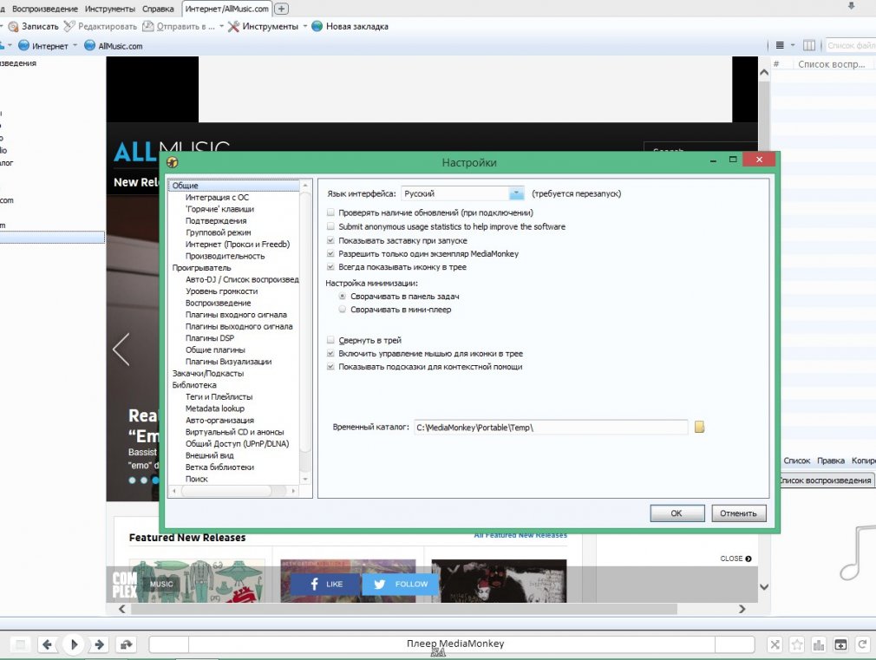Select Закачки/Подкасты in settings tree

tap(208, 373)
